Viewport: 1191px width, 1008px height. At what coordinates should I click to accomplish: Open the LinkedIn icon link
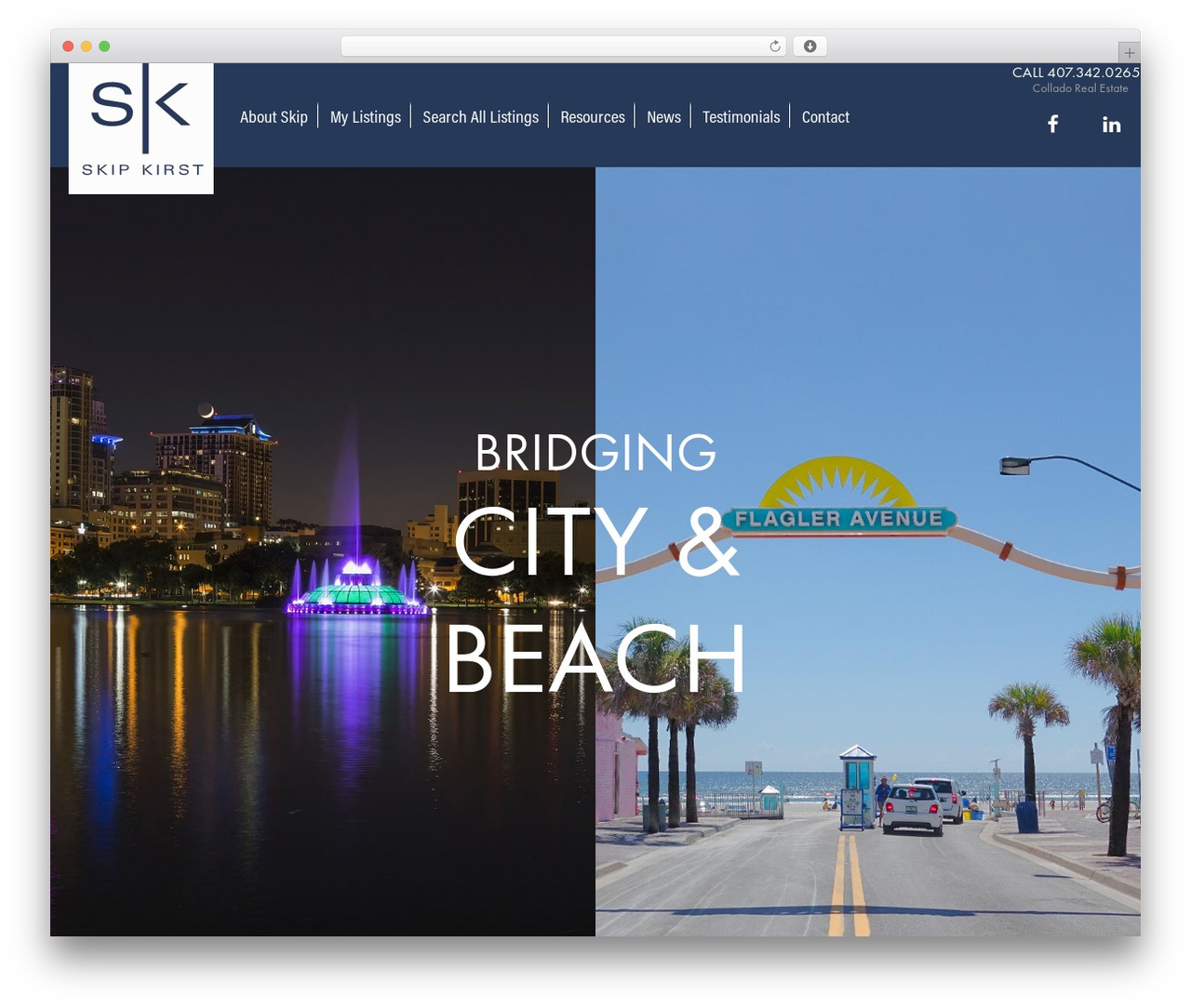(x=1111, y=124)
